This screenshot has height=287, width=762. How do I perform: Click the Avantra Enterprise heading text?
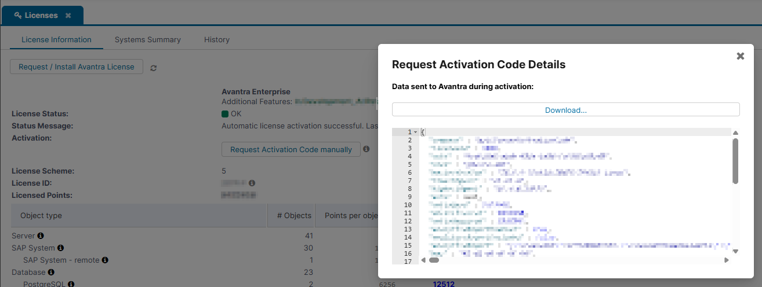[x=256, y=91]
